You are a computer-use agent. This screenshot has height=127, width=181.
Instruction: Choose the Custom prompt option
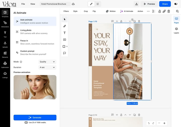pyautogui.click(x=35, y=53)
